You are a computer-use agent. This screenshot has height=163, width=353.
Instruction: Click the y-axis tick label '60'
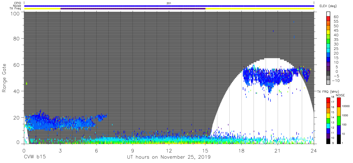pyautogui.click(x=17, y=65)
